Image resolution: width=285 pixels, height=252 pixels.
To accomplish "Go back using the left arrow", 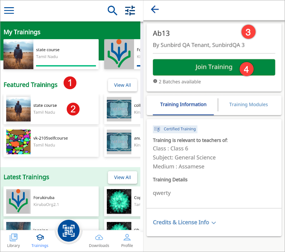I will [155, 9].
